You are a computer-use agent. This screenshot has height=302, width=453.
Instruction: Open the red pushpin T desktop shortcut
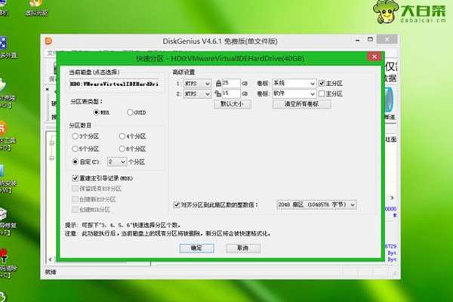tap(4, 256)
